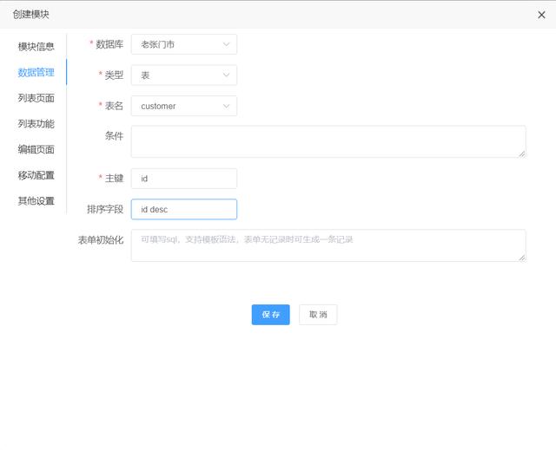Click the resize handle of 表单初始化 textarea

coord(522,258)
